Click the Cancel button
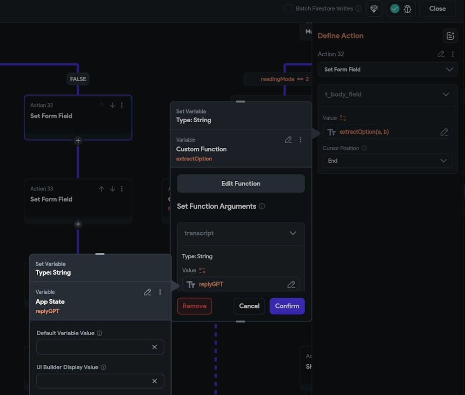The height and width of the screenshot is (395, 465). [x=249, y=306]
